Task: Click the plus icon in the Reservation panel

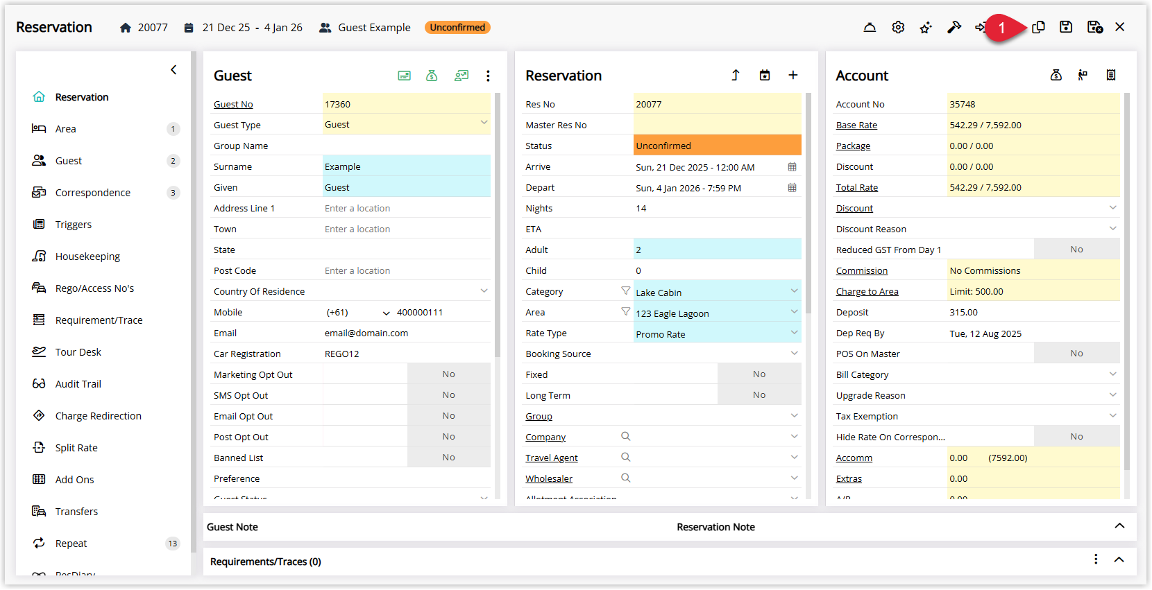Action: (793, 75)
